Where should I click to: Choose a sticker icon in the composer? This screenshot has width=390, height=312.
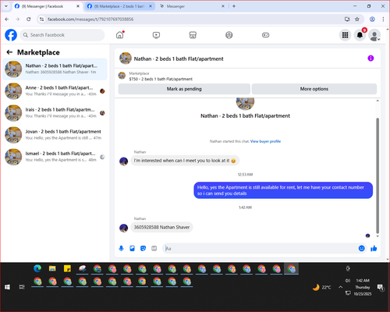(144, 248)
